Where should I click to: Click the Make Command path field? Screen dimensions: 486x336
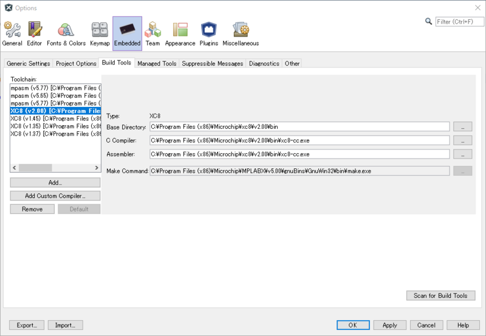coord(299,171)
